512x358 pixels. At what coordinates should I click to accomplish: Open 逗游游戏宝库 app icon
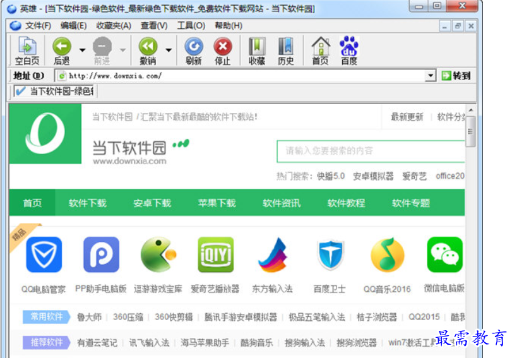point(158,254)
